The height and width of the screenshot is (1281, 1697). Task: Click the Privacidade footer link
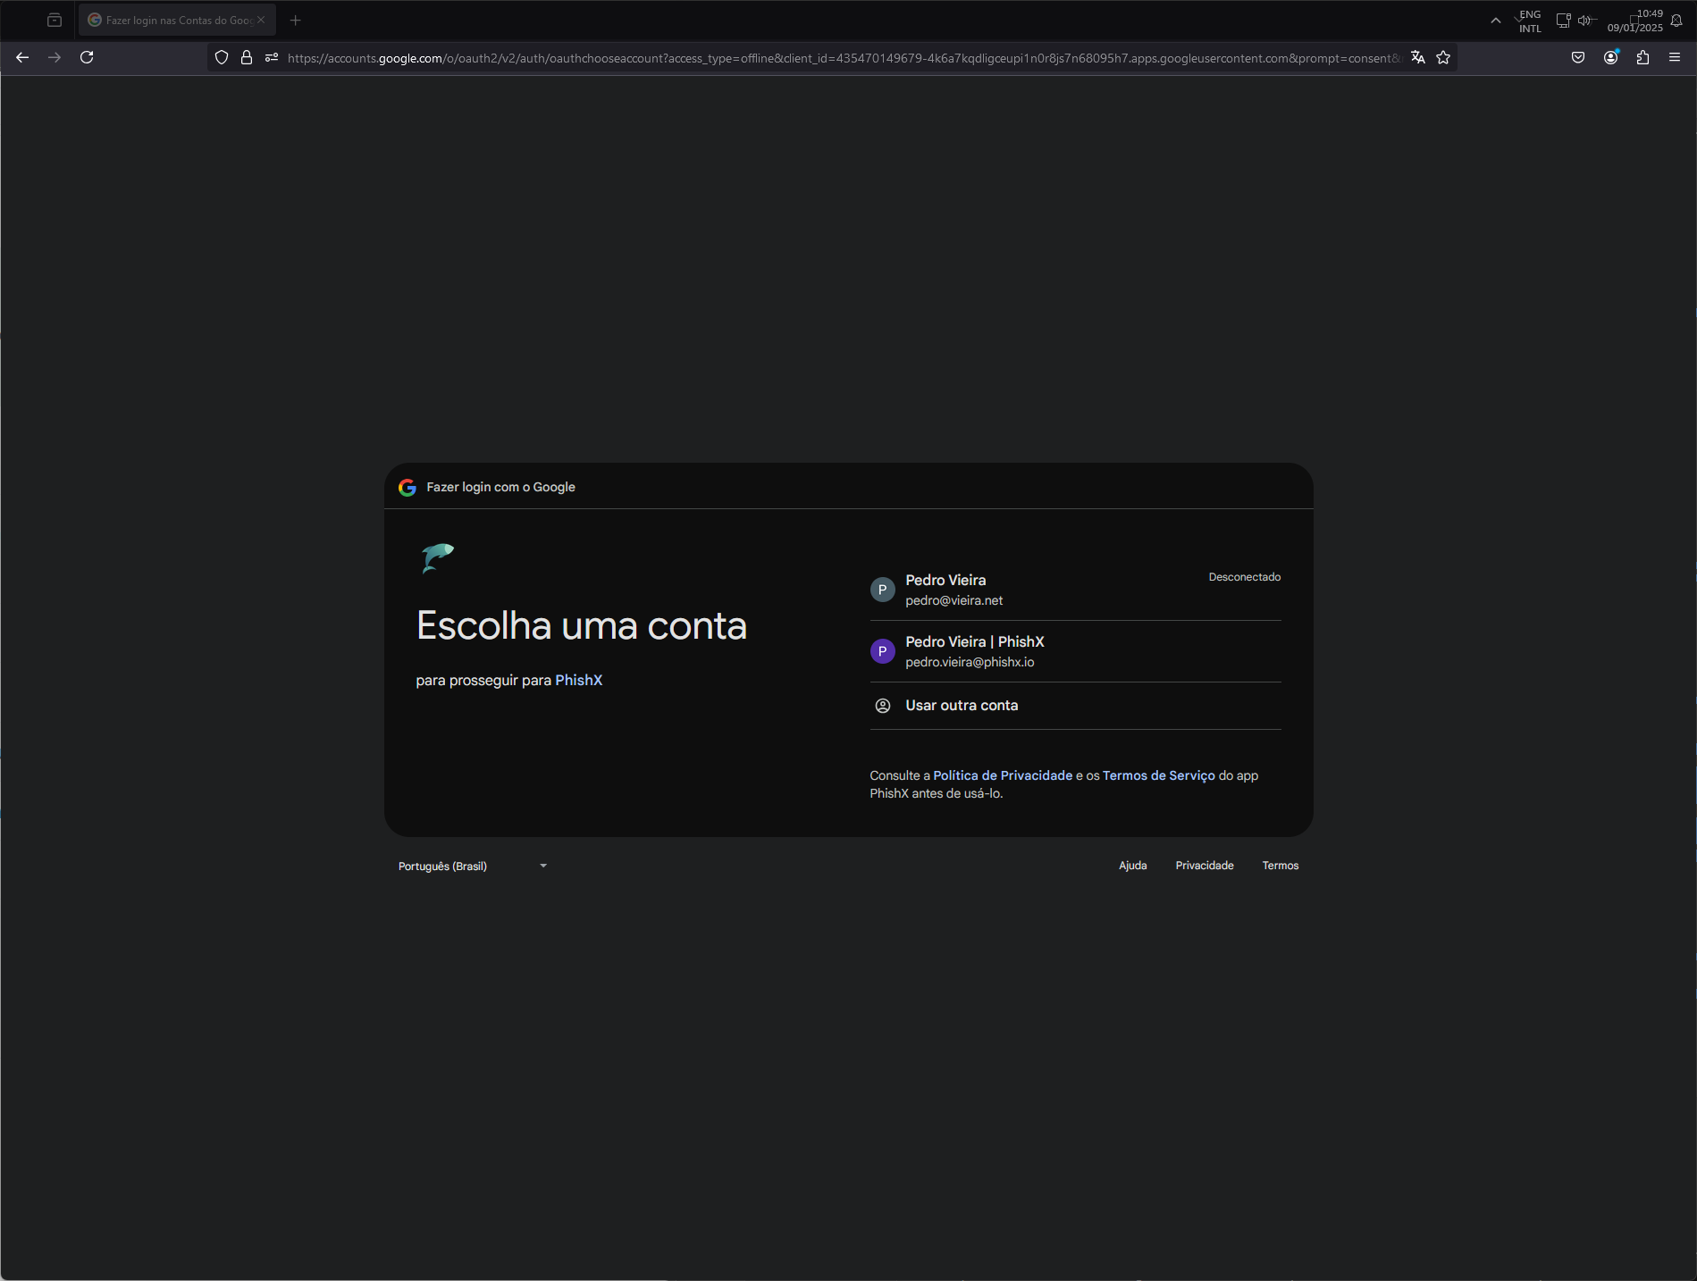tap(1204, 866)
